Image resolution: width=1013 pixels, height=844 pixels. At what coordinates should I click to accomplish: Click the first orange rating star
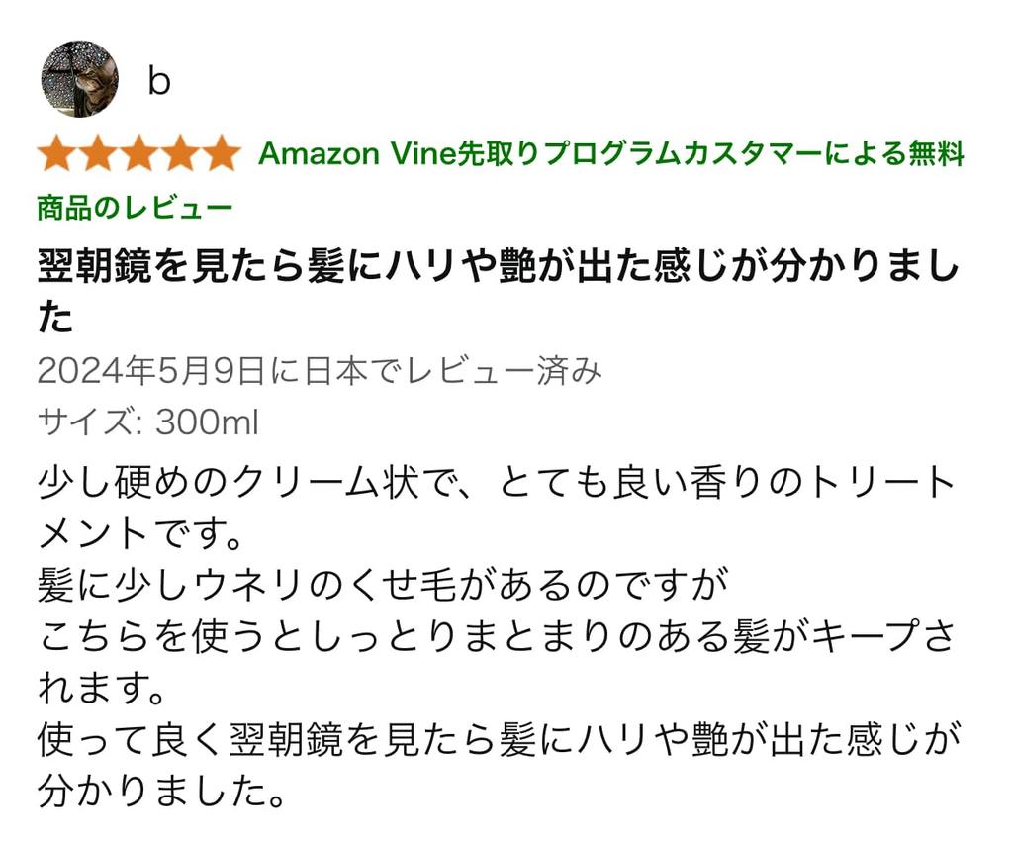click(57, 154)
